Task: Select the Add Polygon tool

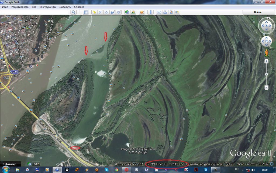Action: coord(101,12)
